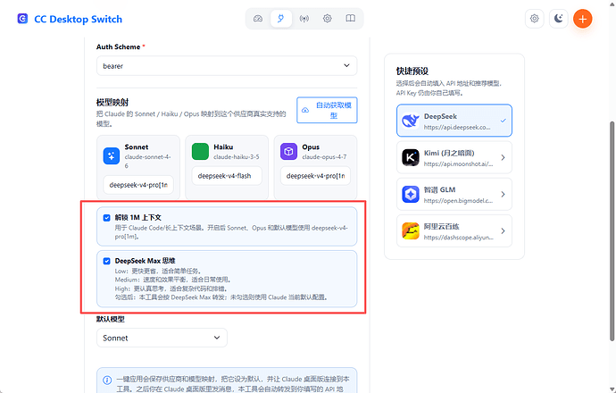
Task: Toggle dark mode with the moon icon
Action: click(x=558, y=19)
